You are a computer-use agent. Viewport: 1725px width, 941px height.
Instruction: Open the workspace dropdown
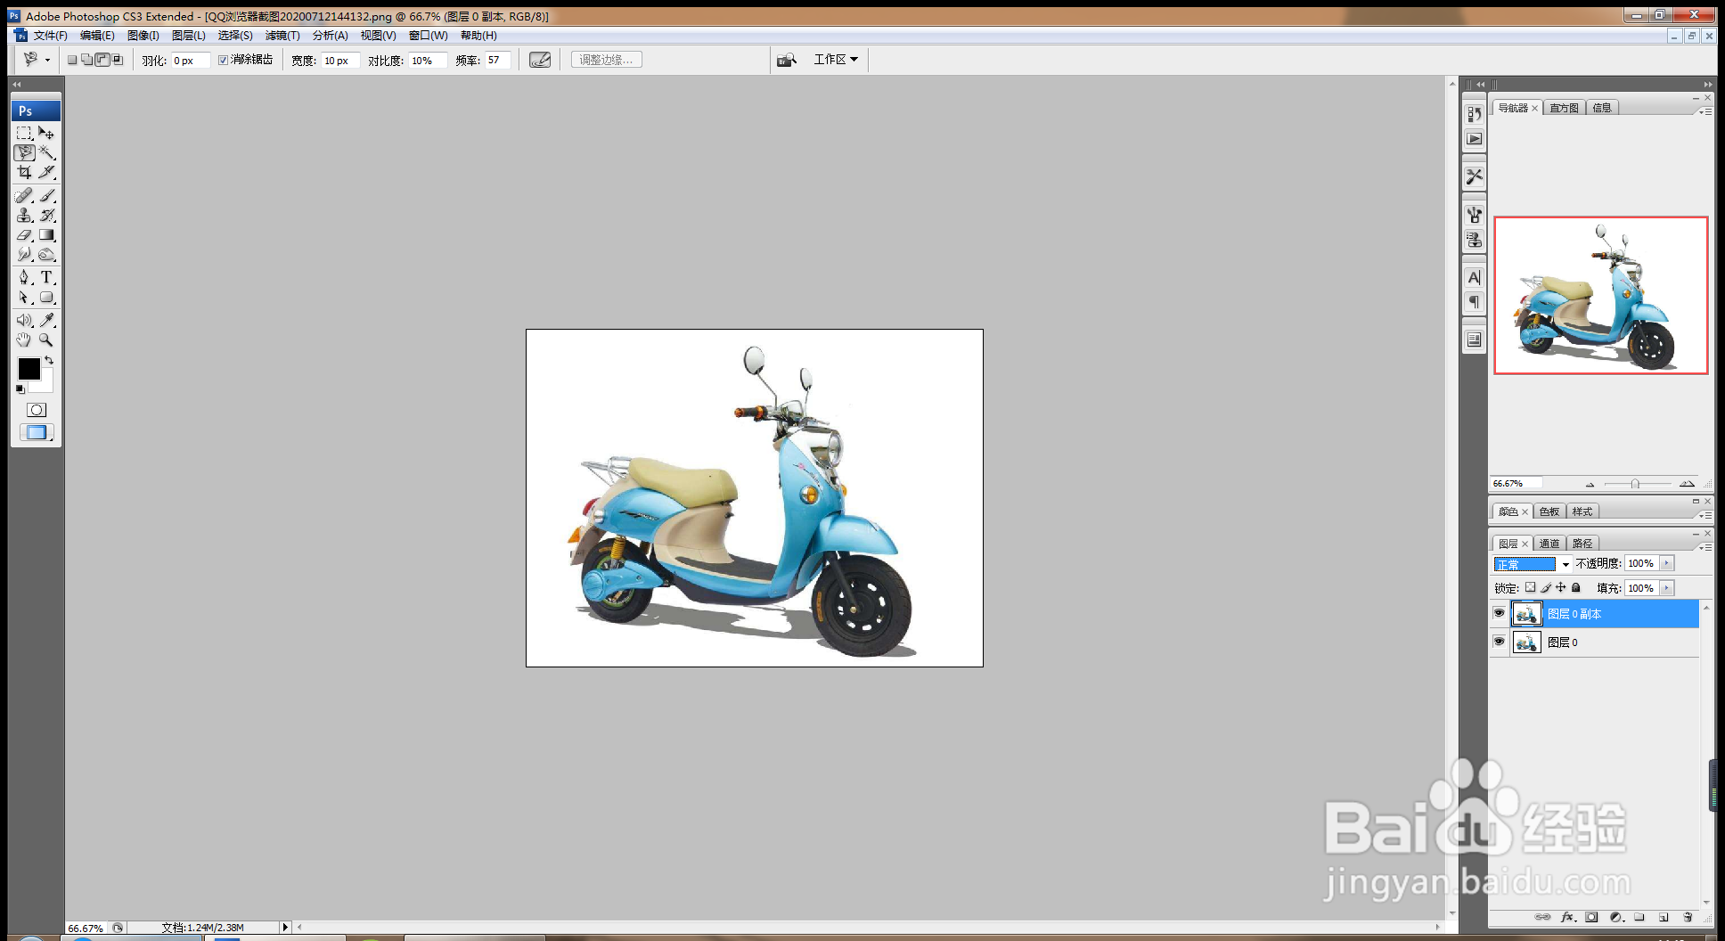pyautogui.click(x=836, y=60)
